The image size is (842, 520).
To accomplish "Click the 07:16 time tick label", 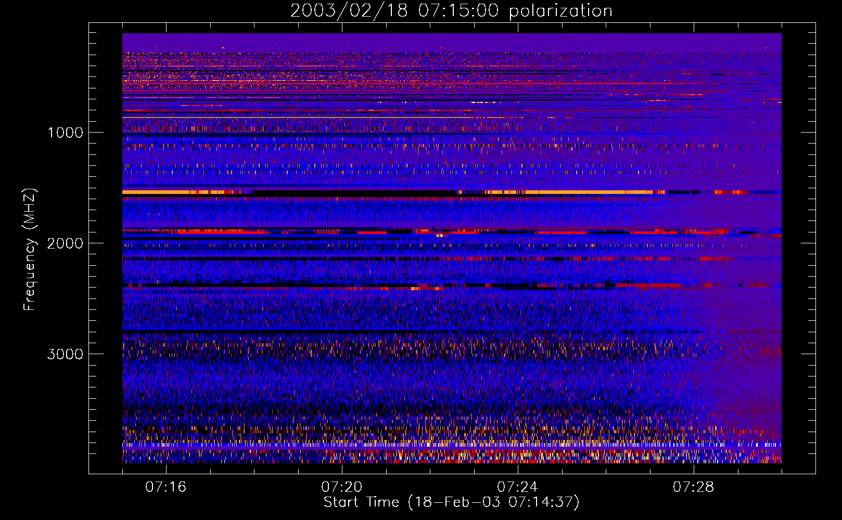I will click(x=166, y=487).
